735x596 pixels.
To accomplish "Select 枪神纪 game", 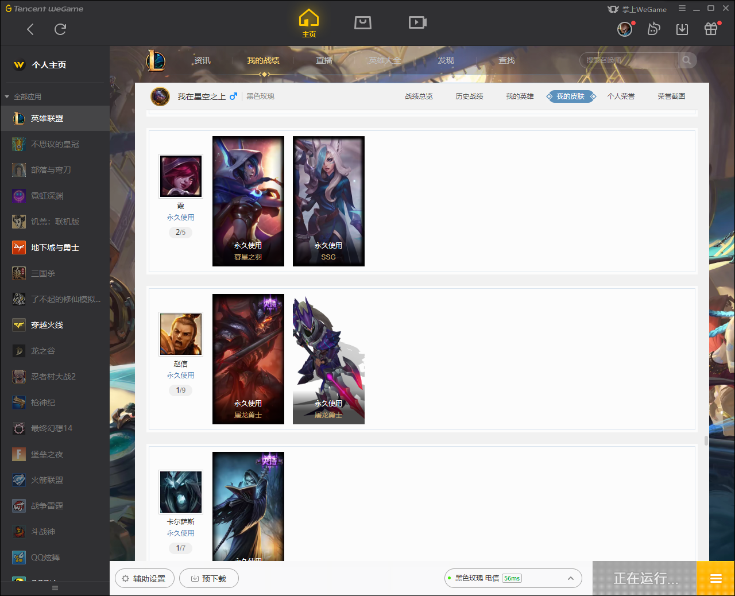I will tap(55, 403).
